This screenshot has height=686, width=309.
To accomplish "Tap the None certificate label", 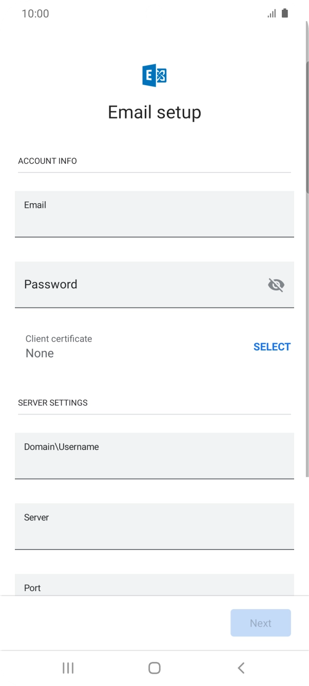I will tap(40, 353).
